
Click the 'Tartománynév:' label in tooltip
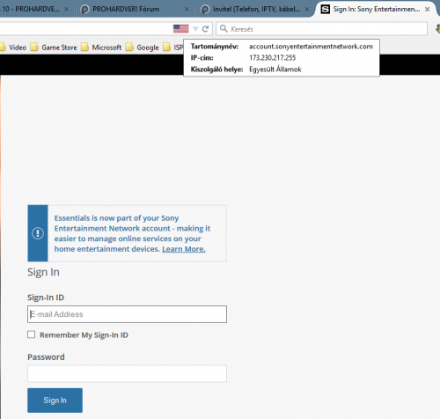click(215, 47)
